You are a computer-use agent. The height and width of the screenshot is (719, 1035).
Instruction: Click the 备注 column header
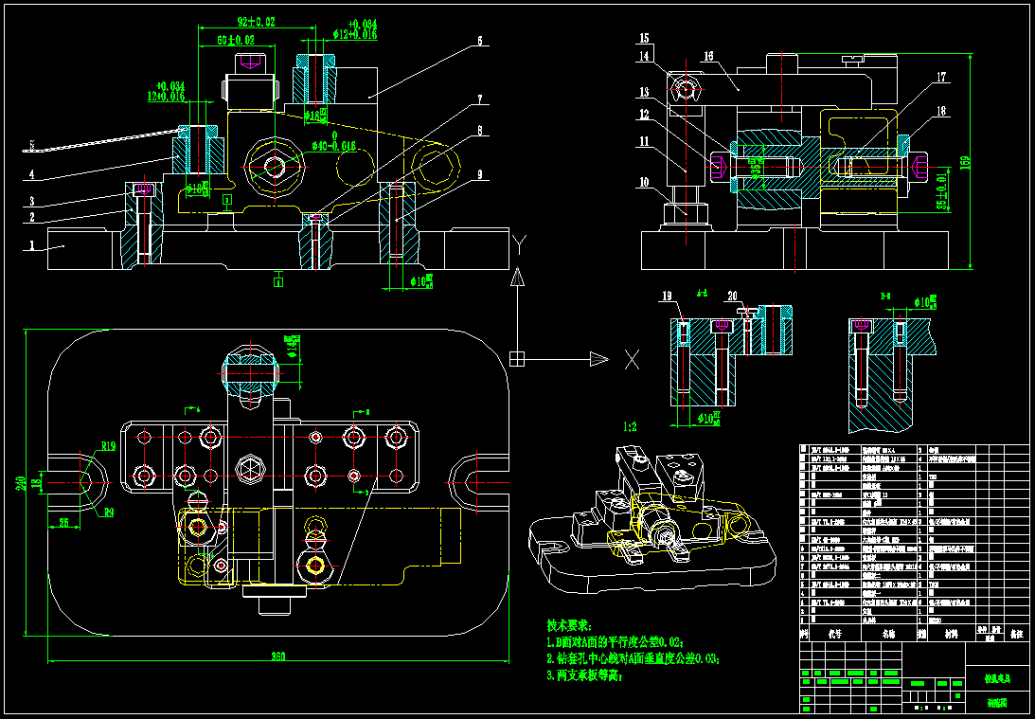[x=1016, y=634]
